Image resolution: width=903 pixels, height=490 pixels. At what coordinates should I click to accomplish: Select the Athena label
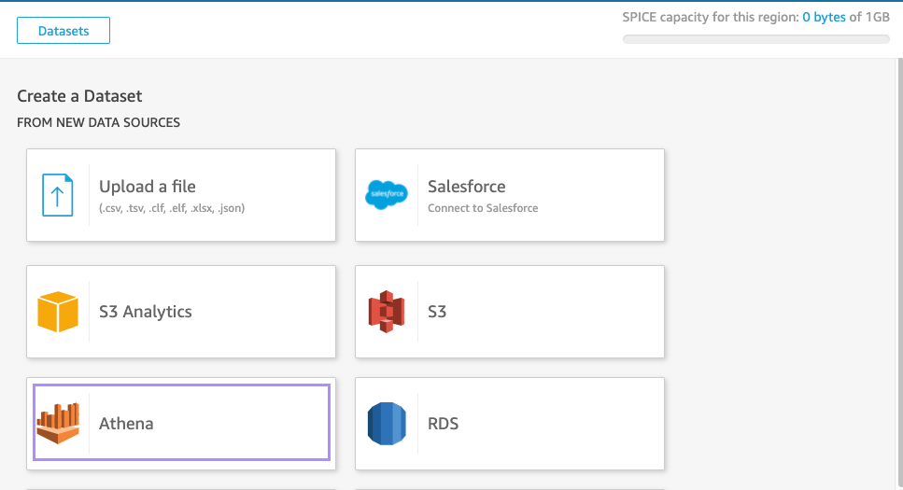tap(126, 424)
